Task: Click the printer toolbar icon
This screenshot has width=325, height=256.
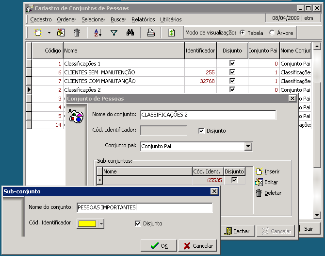Action: coord(151,33)
